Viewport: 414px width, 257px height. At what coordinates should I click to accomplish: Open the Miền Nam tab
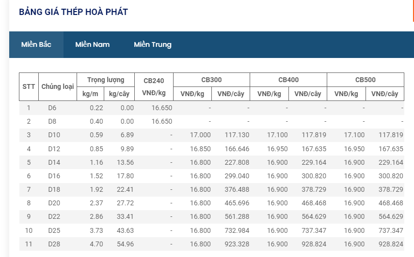click(93, 44)
